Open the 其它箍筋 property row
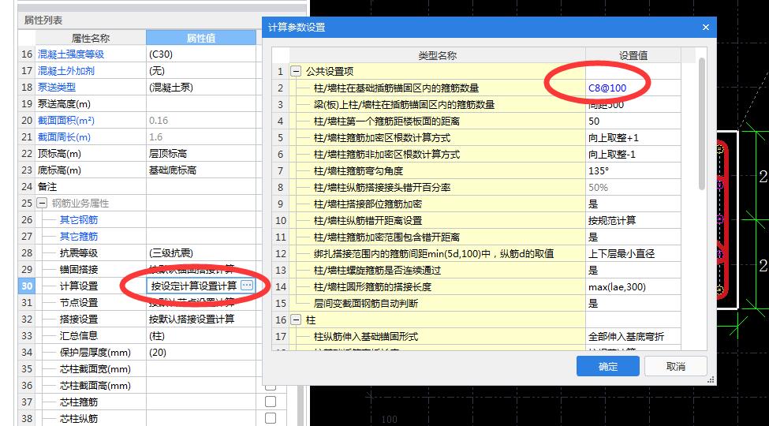 pyautogui.click(x=78, y=237)
